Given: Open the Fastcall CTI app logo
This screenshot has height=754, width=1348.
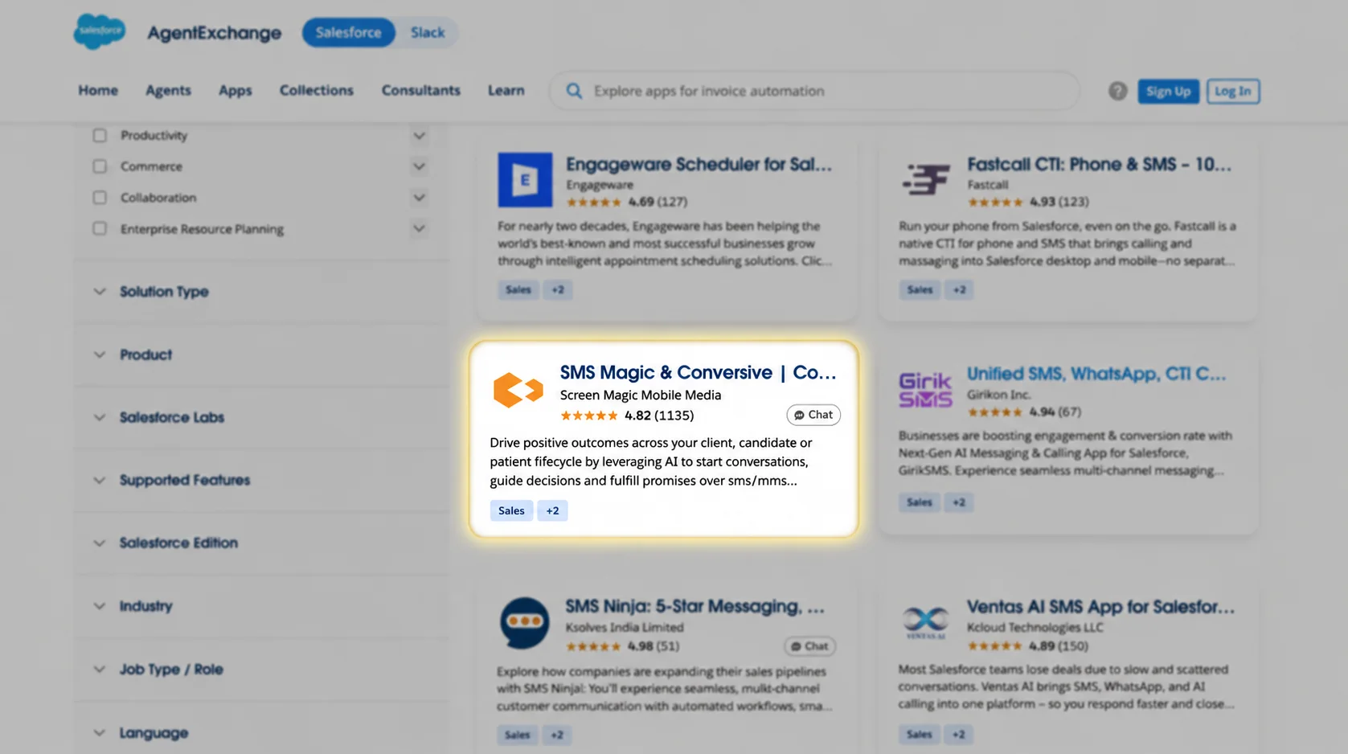Looking at the screenshot, I should pos(925,179).
